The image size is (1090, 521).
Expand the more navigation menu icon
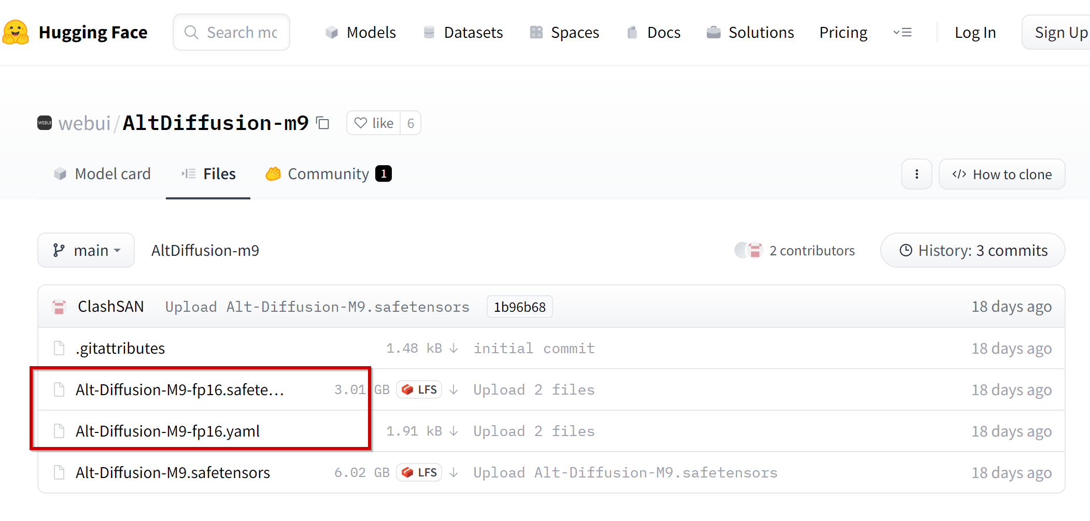click(902, 32)
